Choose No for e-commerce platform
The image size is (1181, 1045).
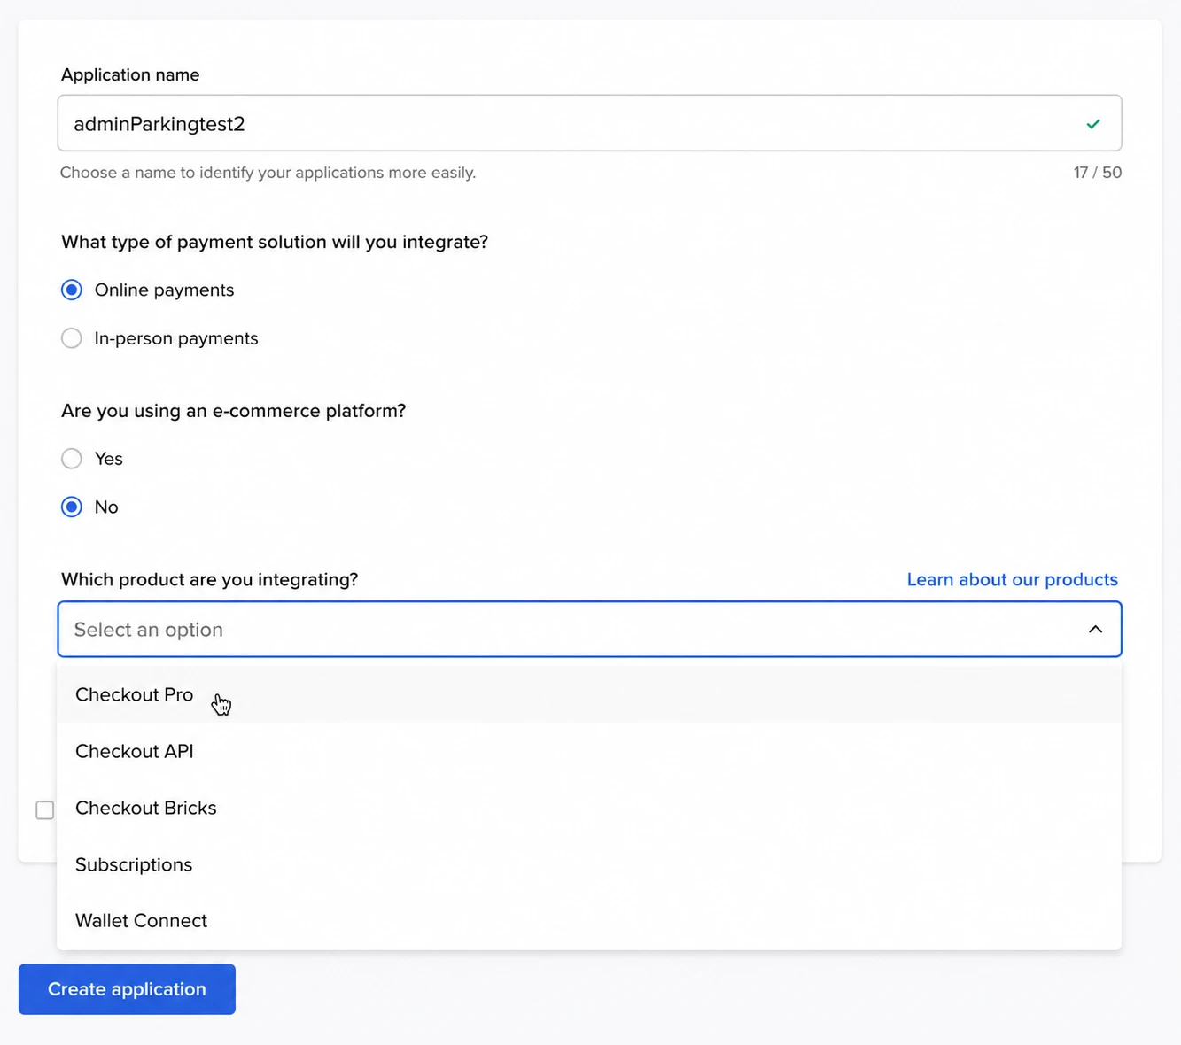[x=72, y=507]
